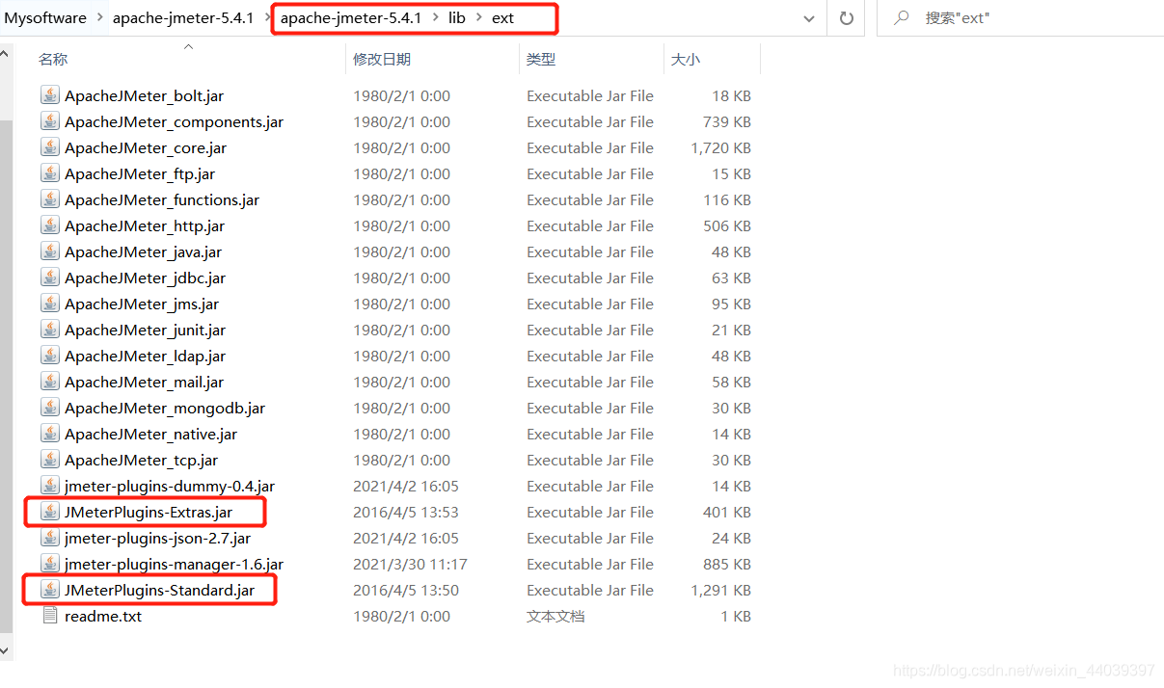Click the left pane vertical scrollbar

coord(5,376)
